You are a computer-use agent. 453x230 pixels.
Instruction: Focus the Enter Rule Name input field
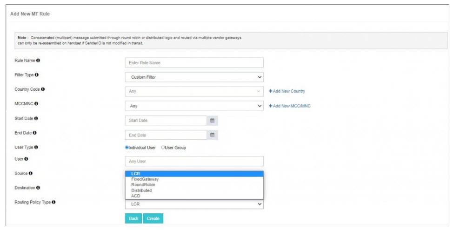[x=194, y=63]
